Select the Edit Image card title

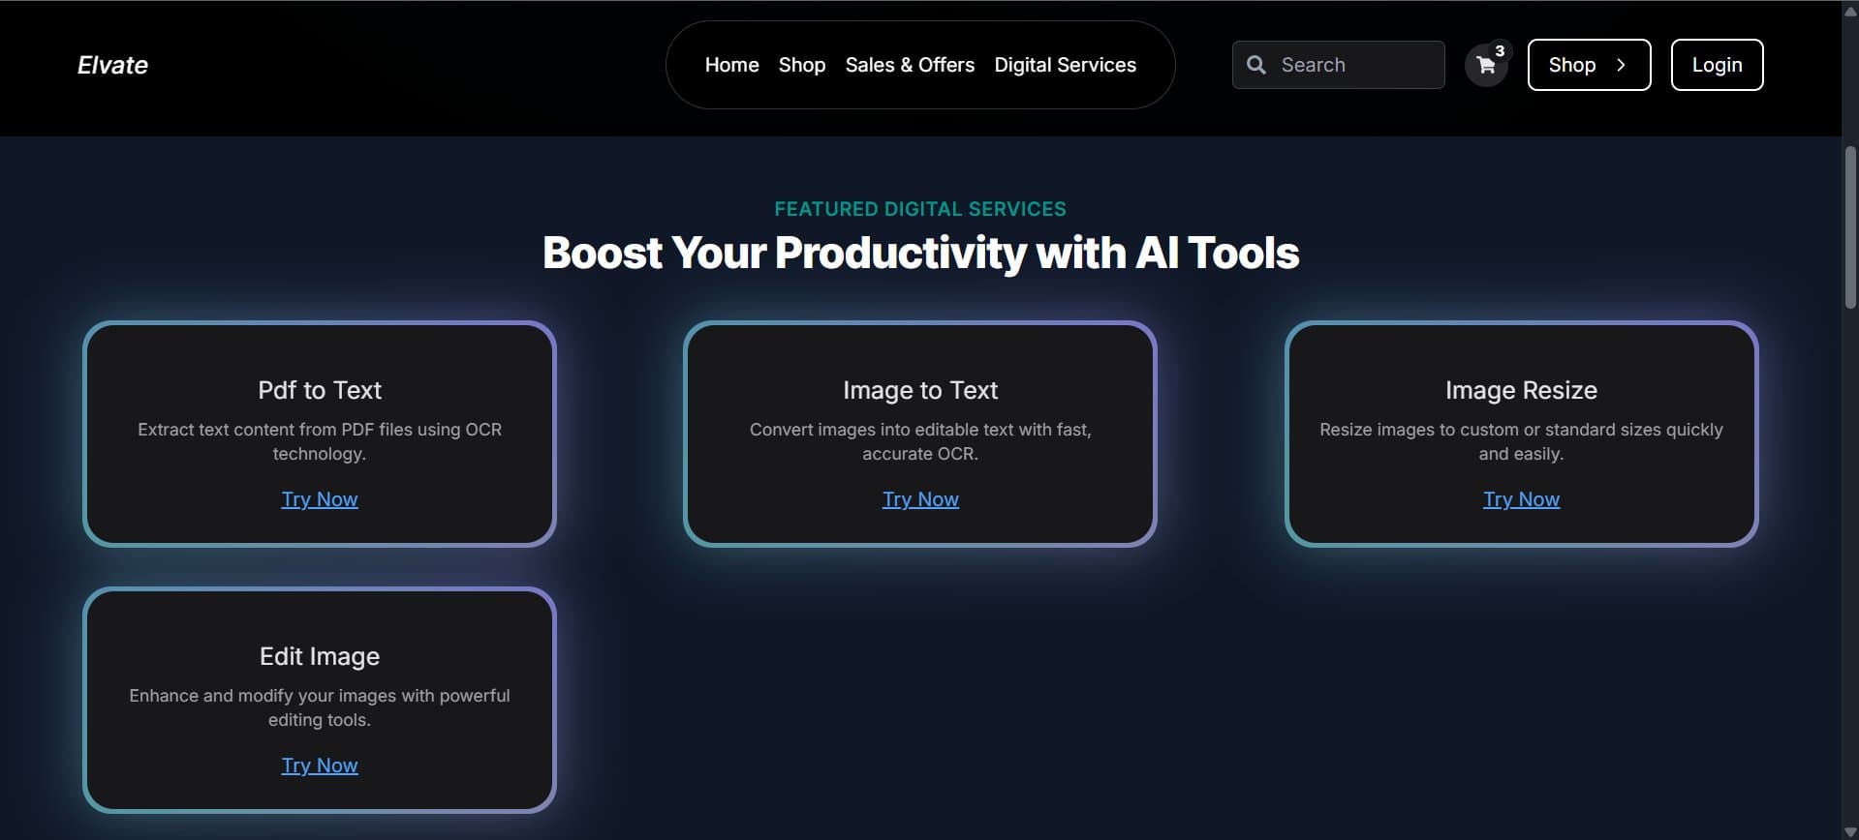(x=320, y=656)
